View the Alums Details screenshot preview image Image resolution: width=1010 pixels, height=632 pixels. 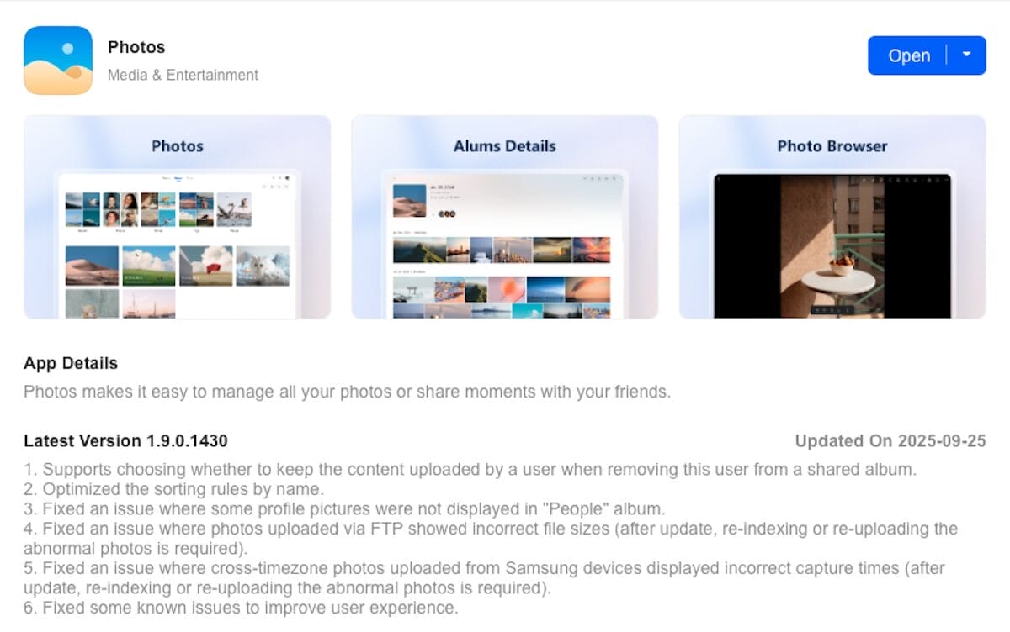[505, 245]
